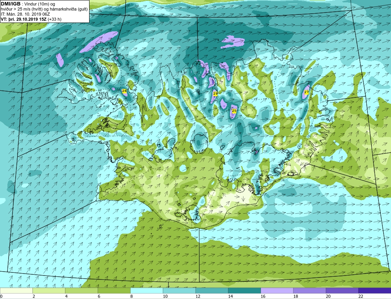The image size is (391, 299).
Task: Select the 4–6 m/s green legend swatch
Action: [82, 290]
